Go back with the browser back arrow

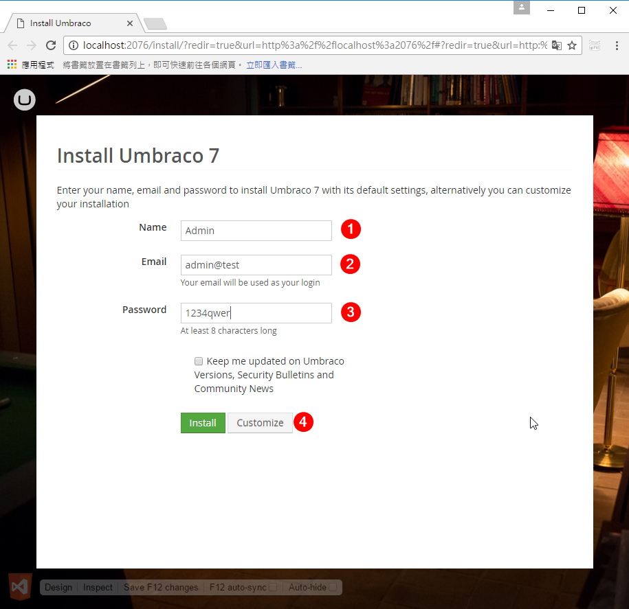tap(12, 45)
